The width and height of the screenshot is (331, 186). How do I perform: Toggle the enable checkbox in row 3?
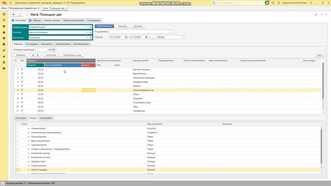pyautogui.click(x=22, y=78)
